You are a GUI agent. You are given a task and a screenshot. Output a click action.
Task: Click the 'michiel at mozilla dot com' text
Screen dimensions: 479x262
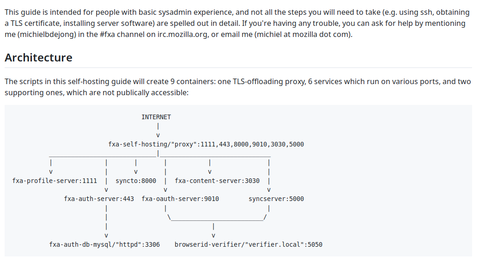click(x=303, y=35)
